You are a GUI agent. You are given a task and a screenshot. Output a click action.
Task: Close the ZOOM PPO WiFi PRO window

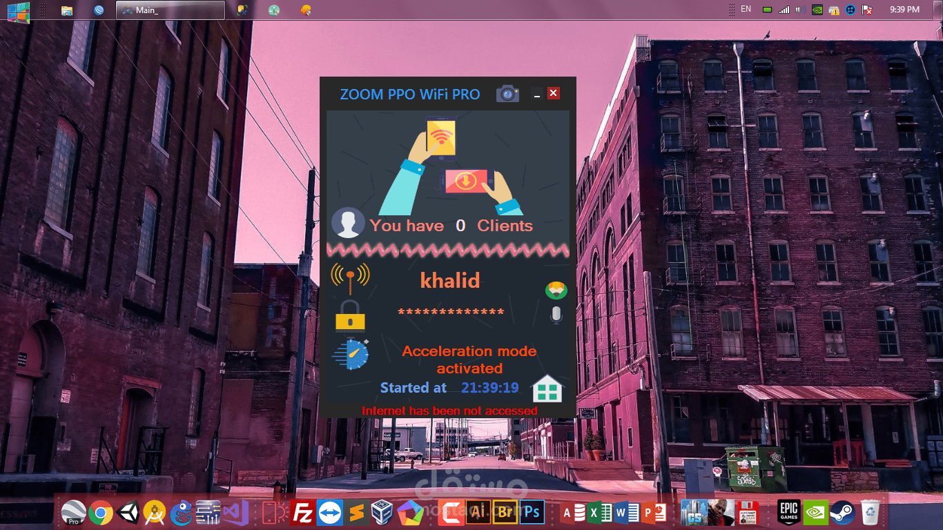coord(553,93)
